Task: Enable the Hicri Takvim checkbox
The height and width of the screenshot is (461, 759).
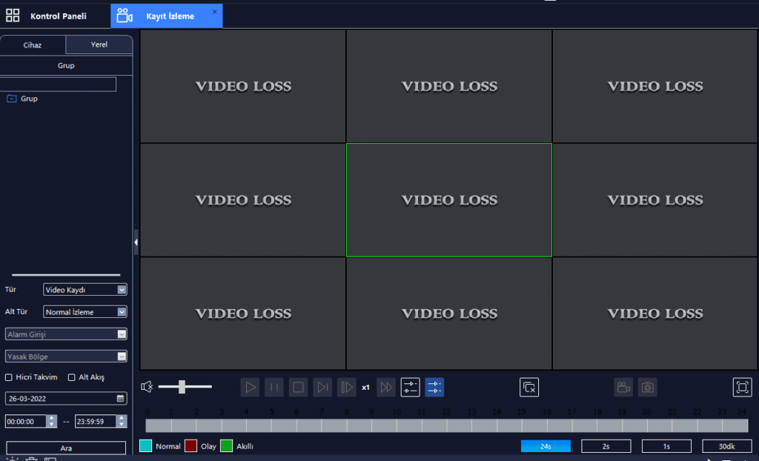Action: [9, 377]
